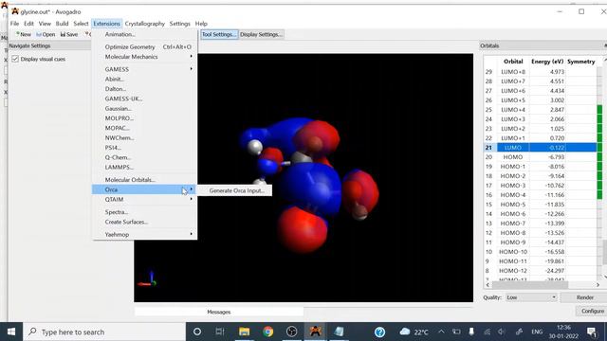Open the Quality dropdown set to Low
607x341 pixels.
pos(531,297)
